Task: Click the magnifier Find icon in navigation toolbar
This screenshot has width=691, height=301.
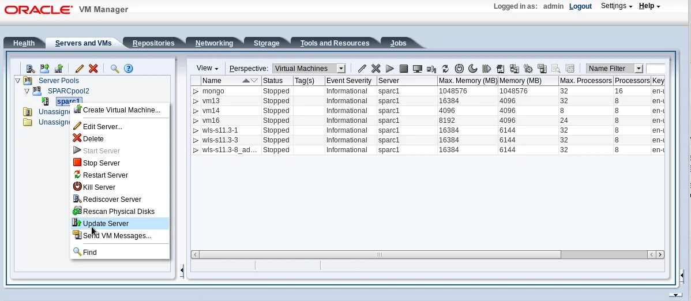Action: point(115,68)
